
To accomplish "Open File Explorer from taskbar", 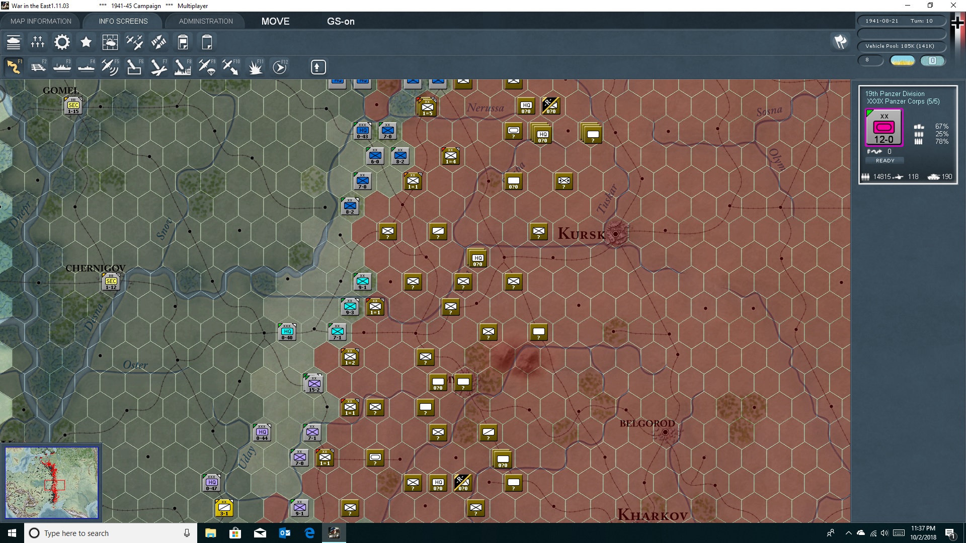I will coord(210,533).
